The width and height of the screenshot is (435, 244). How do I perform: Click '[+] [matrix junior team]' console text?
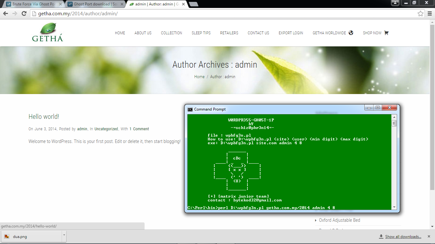[238, 196]
